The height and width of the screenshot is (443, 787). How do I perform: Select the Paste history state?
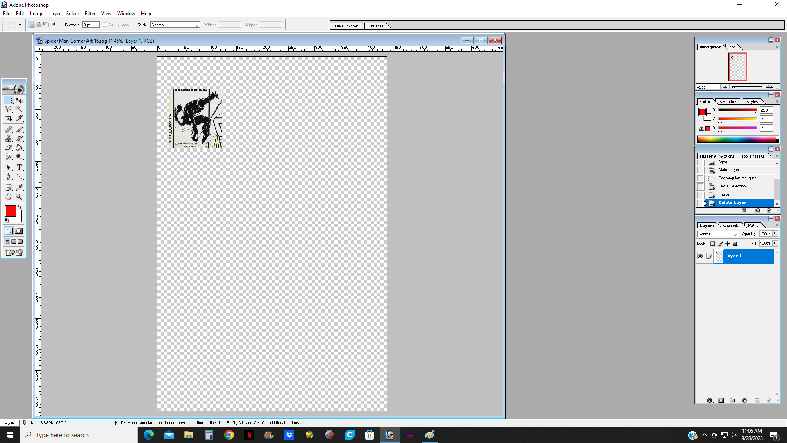point(723,194)
